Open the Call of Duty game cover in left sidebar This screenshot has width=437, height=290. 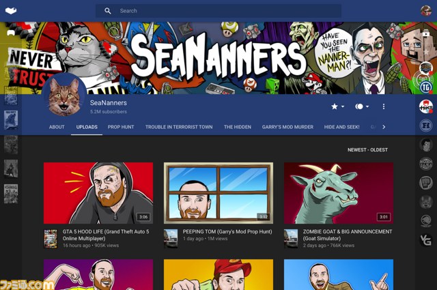click(x=11, y=120)
